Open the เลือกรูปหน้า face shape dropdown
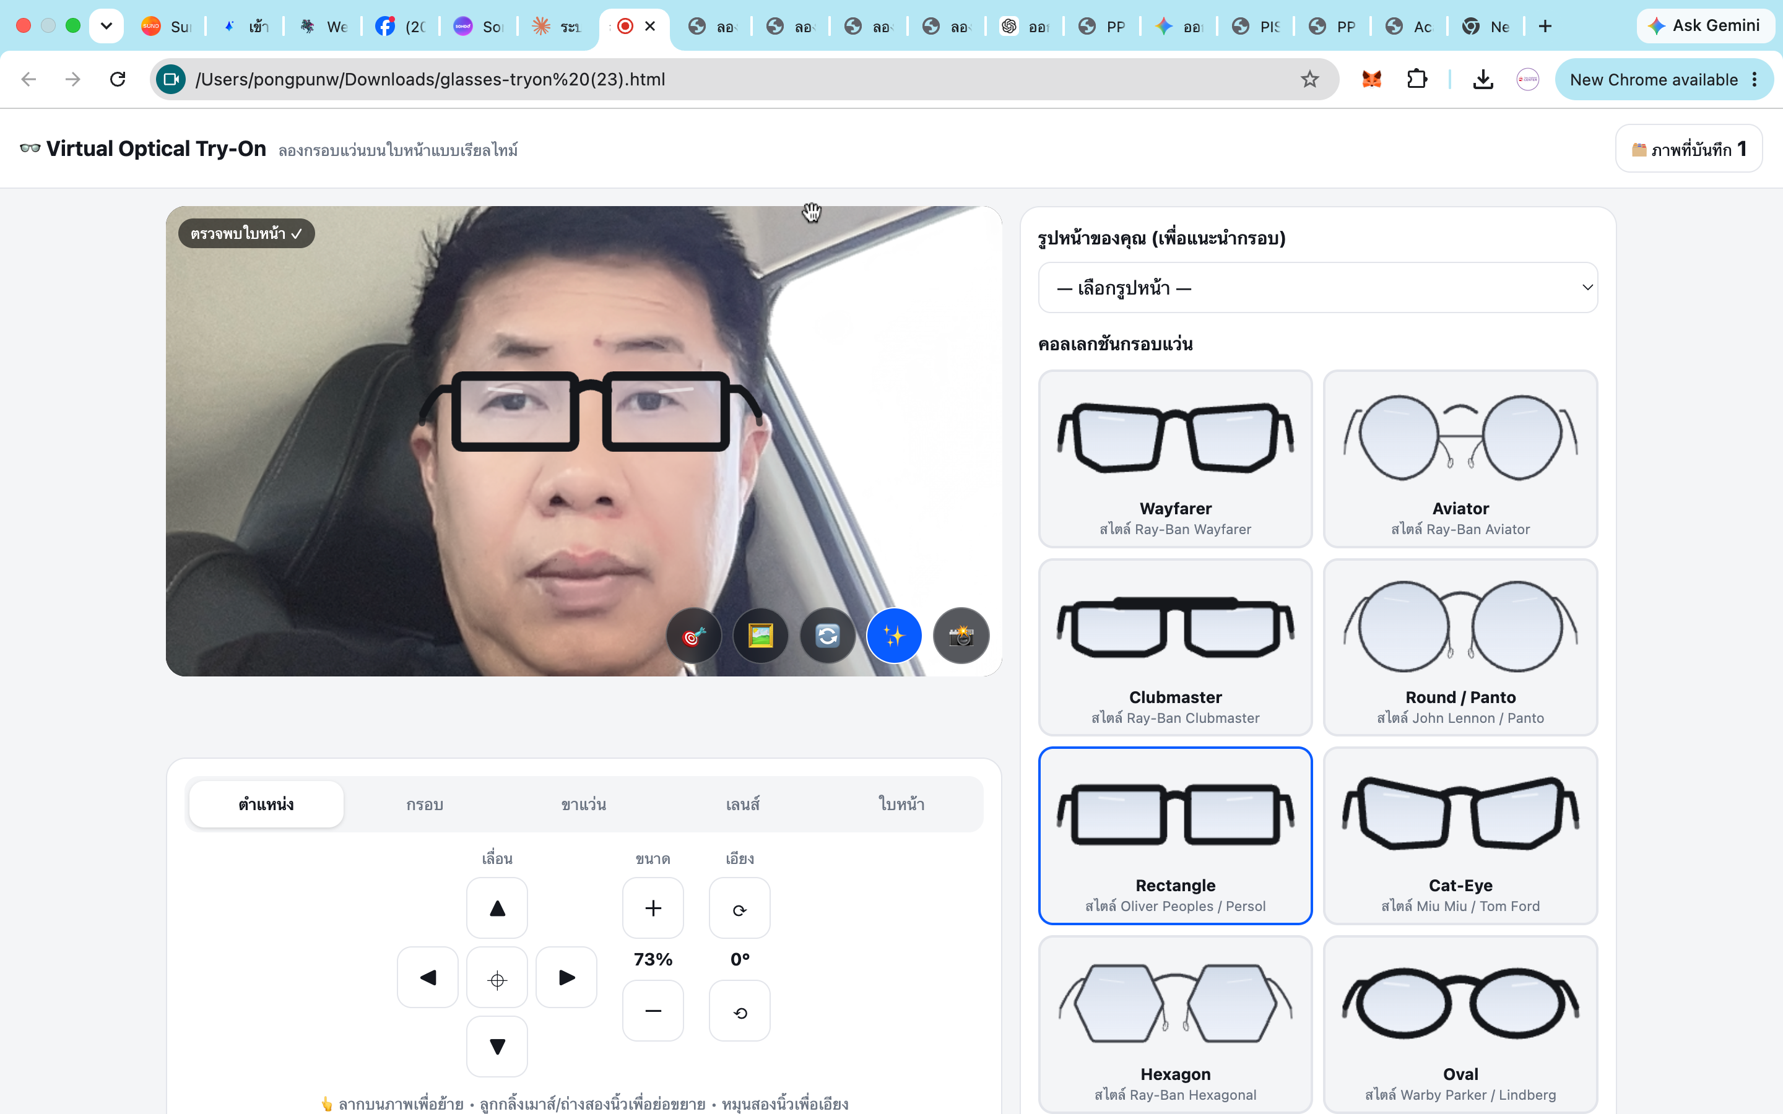Image resolution: width=1783 pixels, height=1114 pixels. coord(1318,287)
